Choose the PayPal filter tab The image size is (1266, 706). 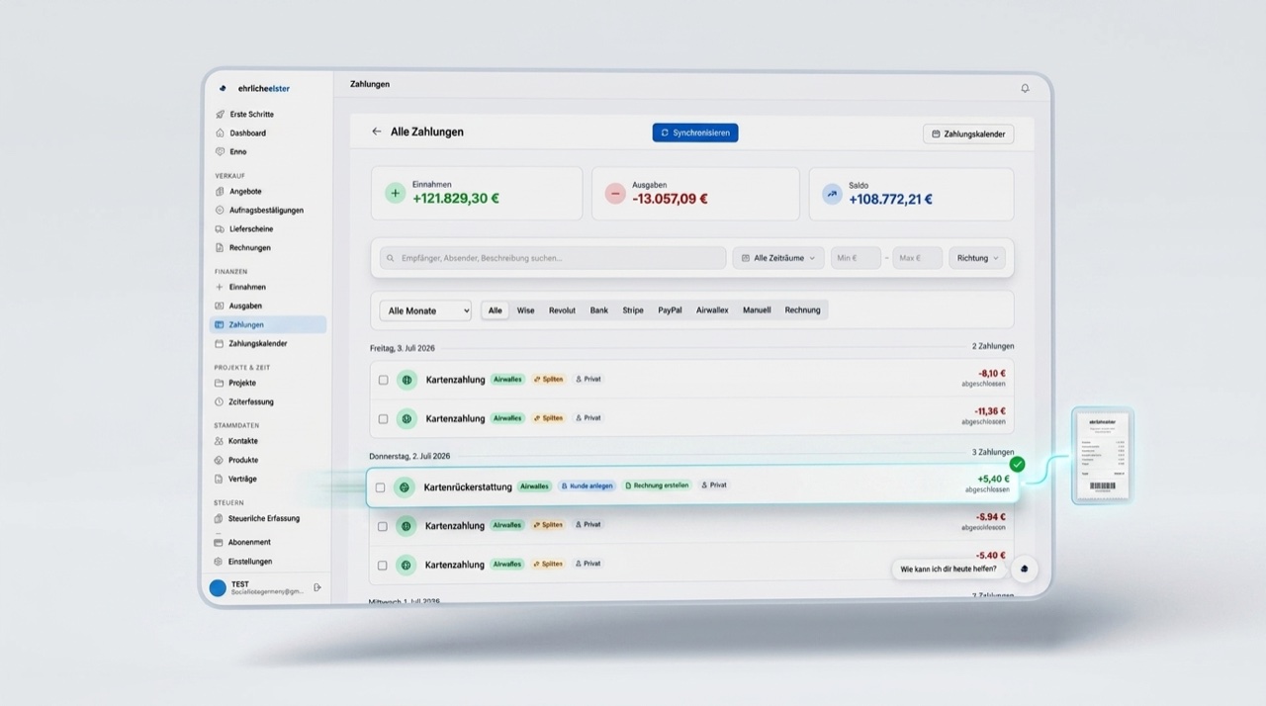(670, 310)
